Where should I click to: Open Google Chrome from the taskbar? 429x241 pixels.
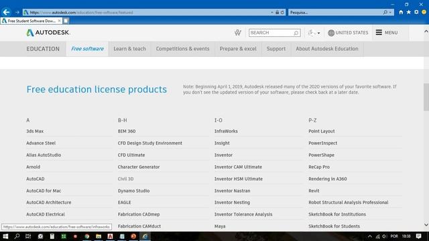point(87,236)
